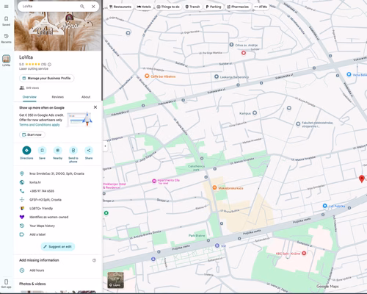The image size is (367, 294).
Task: Filter map by Transit
Action: click(192, 7)
